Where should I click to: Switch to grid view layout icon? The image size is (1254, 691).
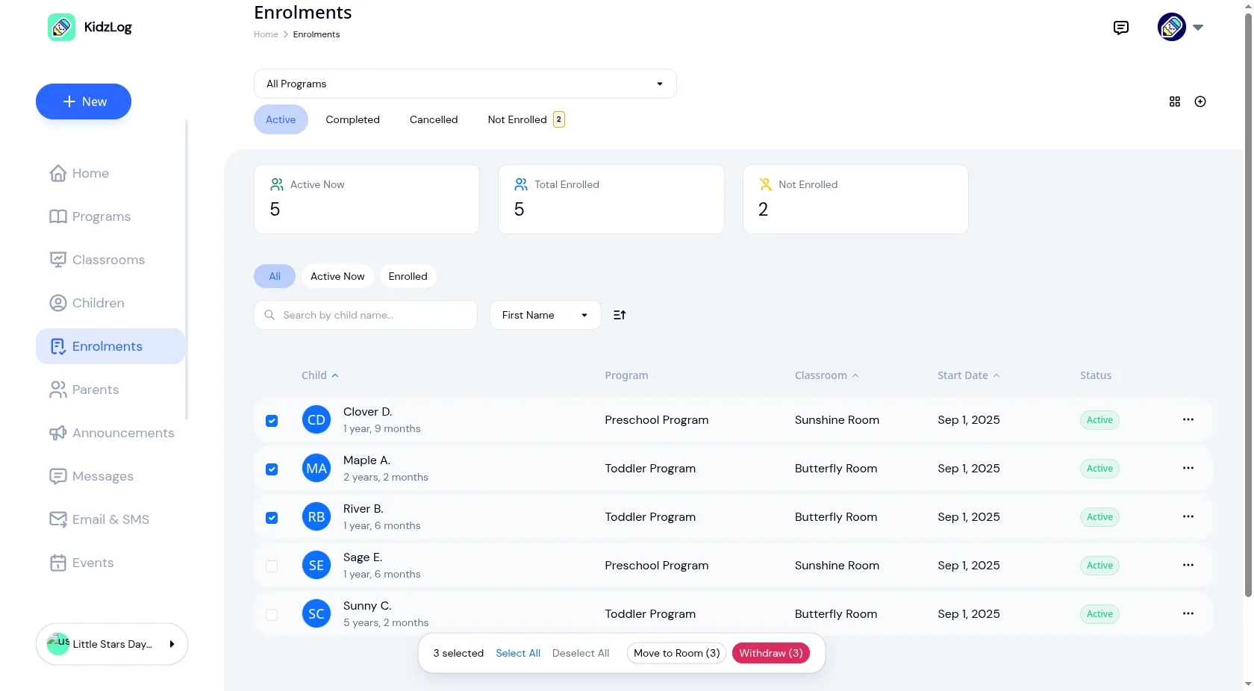point(1175,101)
